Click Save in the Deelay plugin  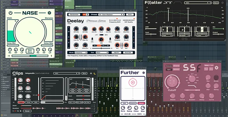(x=130, y=15)
